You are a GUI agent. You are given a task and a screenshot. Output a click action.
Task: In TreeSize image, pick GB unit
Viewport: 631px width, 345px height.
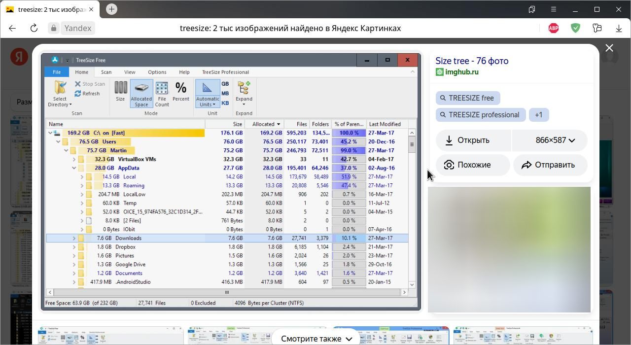coord(225,84)
